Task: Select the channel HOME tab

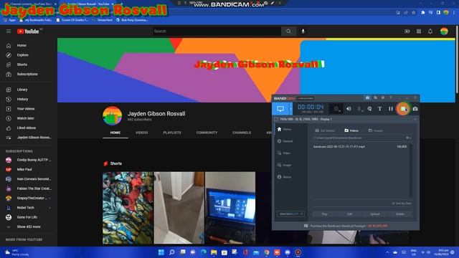Action: pyautogui.click(x=115, y=133)
